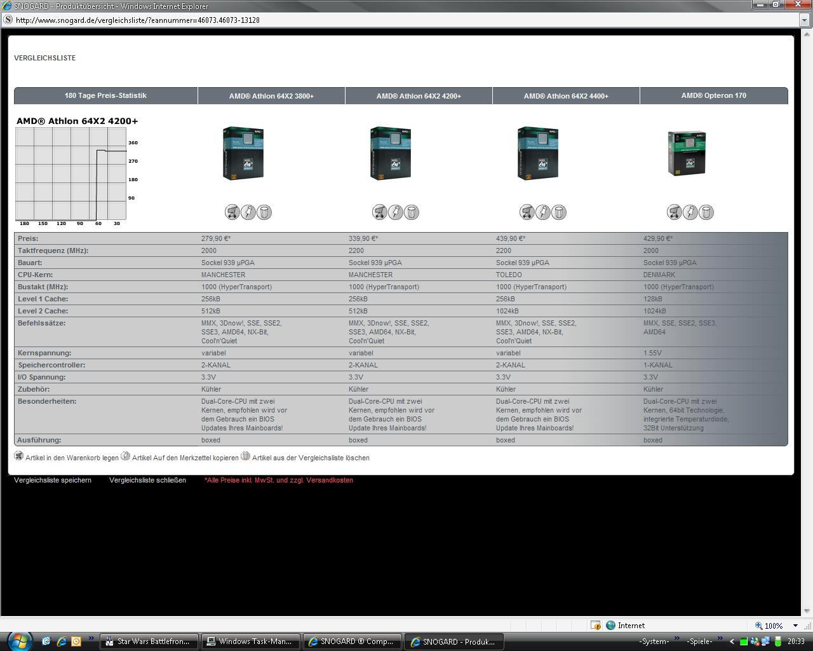Pin Athlon 64X2 4200+ to the Merkzettel
This screenshot has width=813, height=651.
(396, 212)
